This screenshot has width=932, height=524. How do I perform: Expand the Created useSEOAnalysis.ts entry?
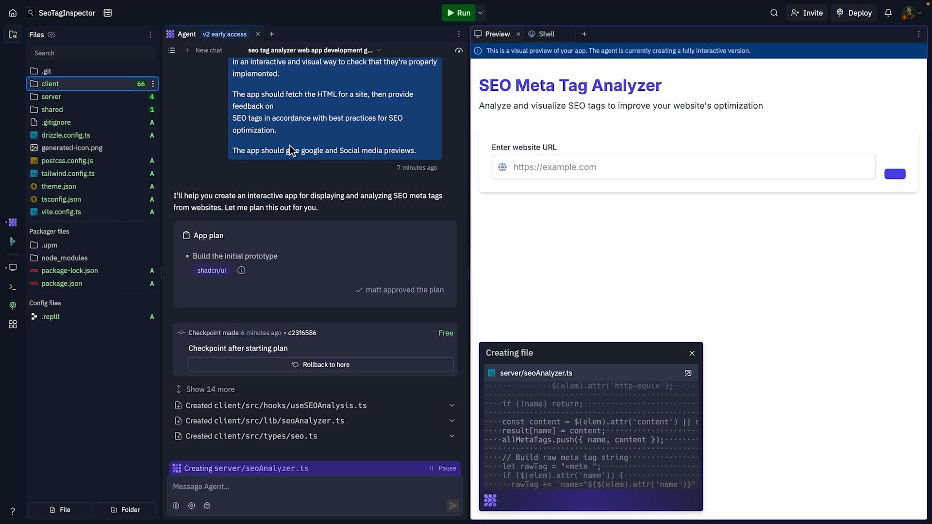point(452,406)
